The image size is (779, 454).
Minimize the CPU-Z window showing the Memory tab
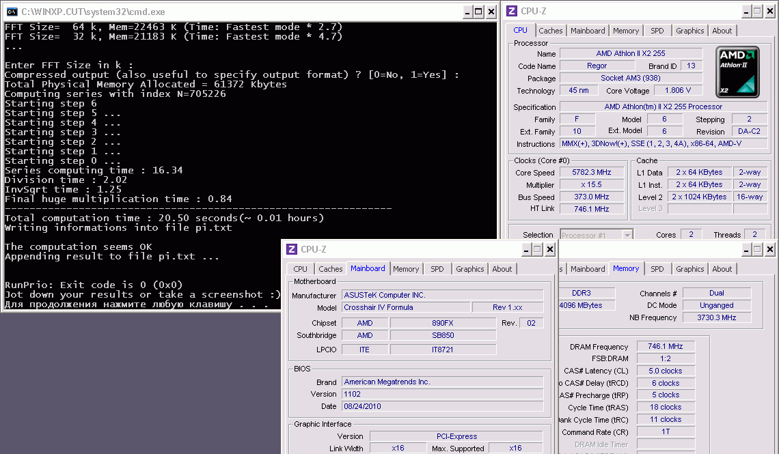(746, 250)
